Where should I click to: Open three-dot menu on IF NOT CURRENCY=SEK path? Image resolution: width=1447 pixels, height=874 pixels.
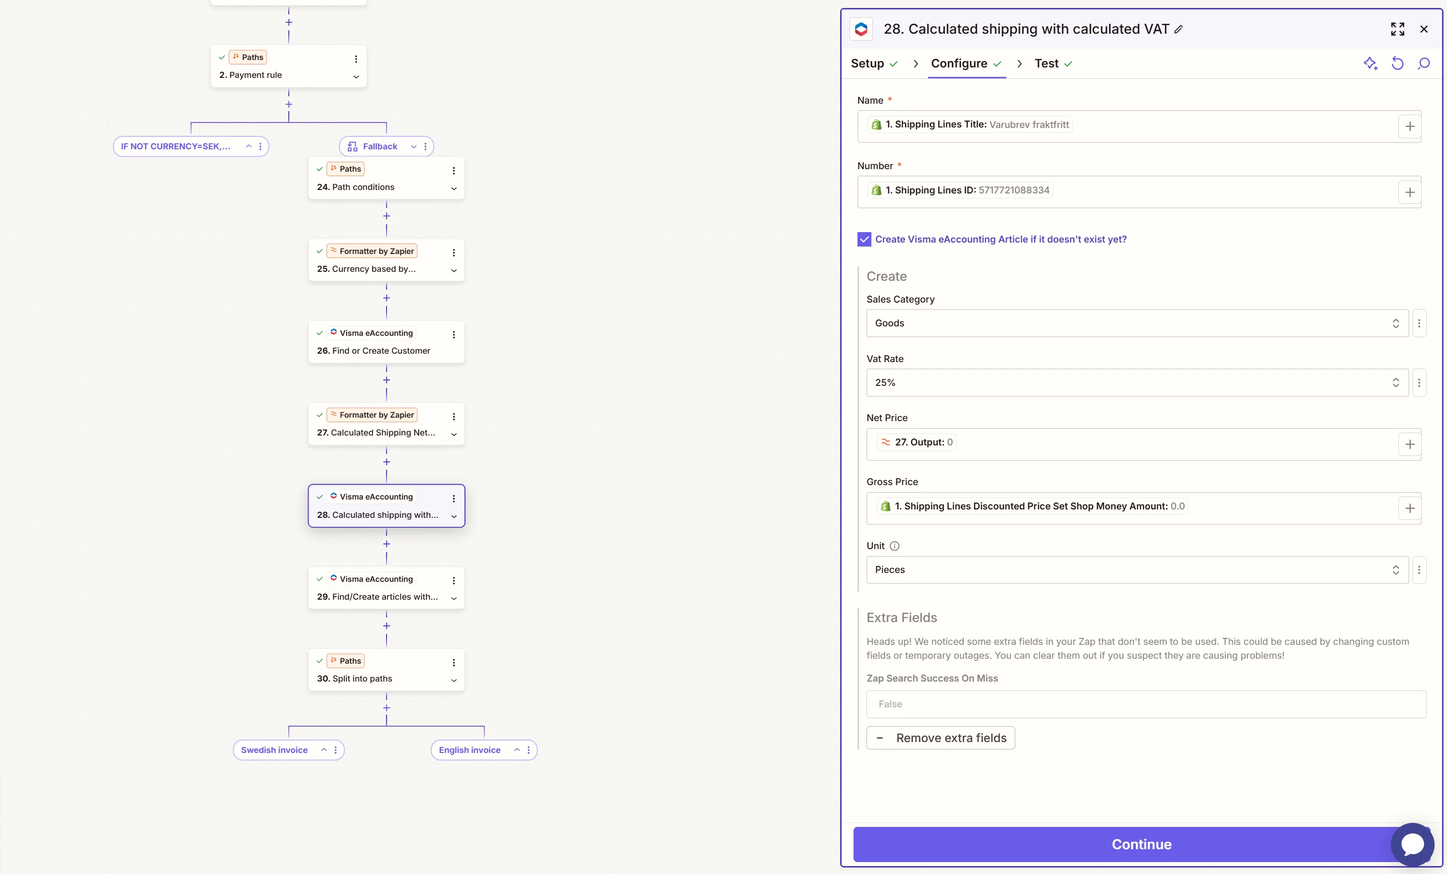pos(260,146)
